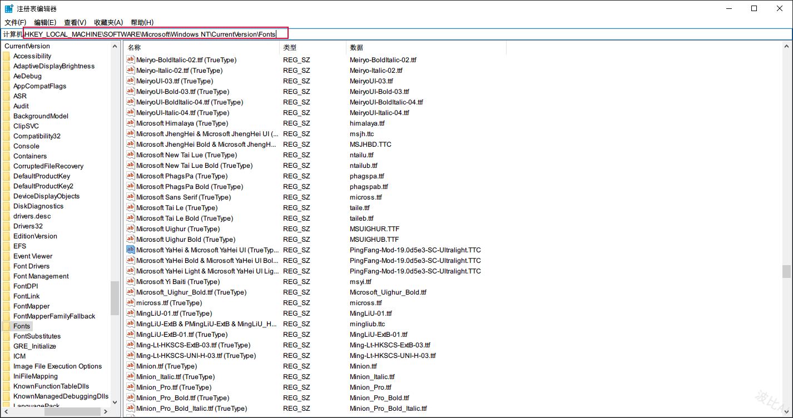Image resolution: width=793 pixels, height=418 pixels.
Task: Click the folder icon of ClipSVC key
Action: [7, 126]
